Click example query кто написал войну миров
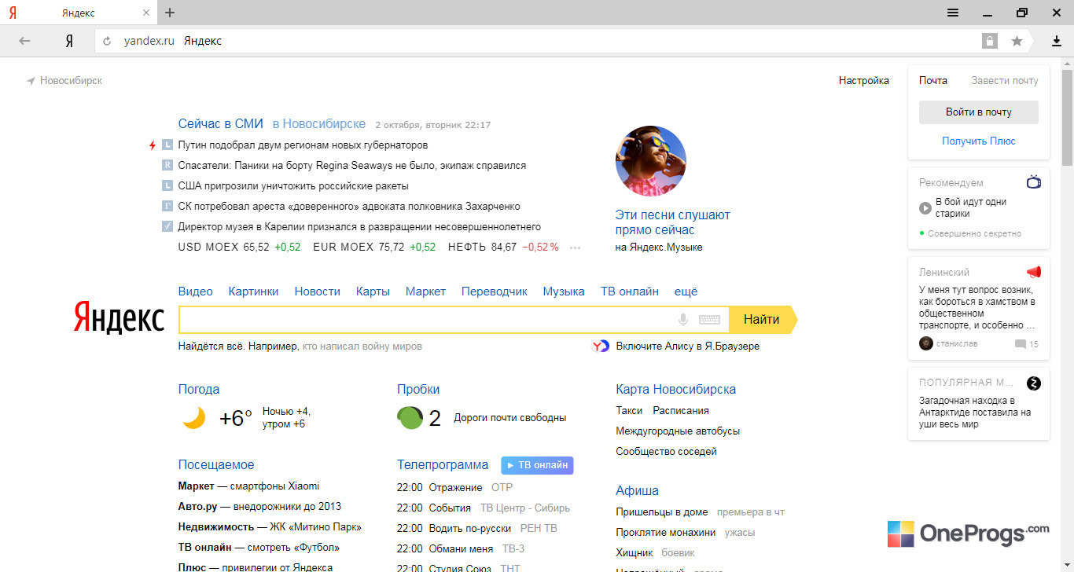 (362, 346)
